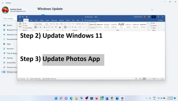Click Ribbon Display Options icon in Word title bar
This screenshot has height=101, width=178.
[x=149, y=17]
